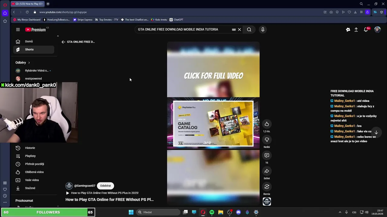The height and width of the screenshot is (217, 387).
Task: Open a new browser tab with plus
Action: pos(48,4)
